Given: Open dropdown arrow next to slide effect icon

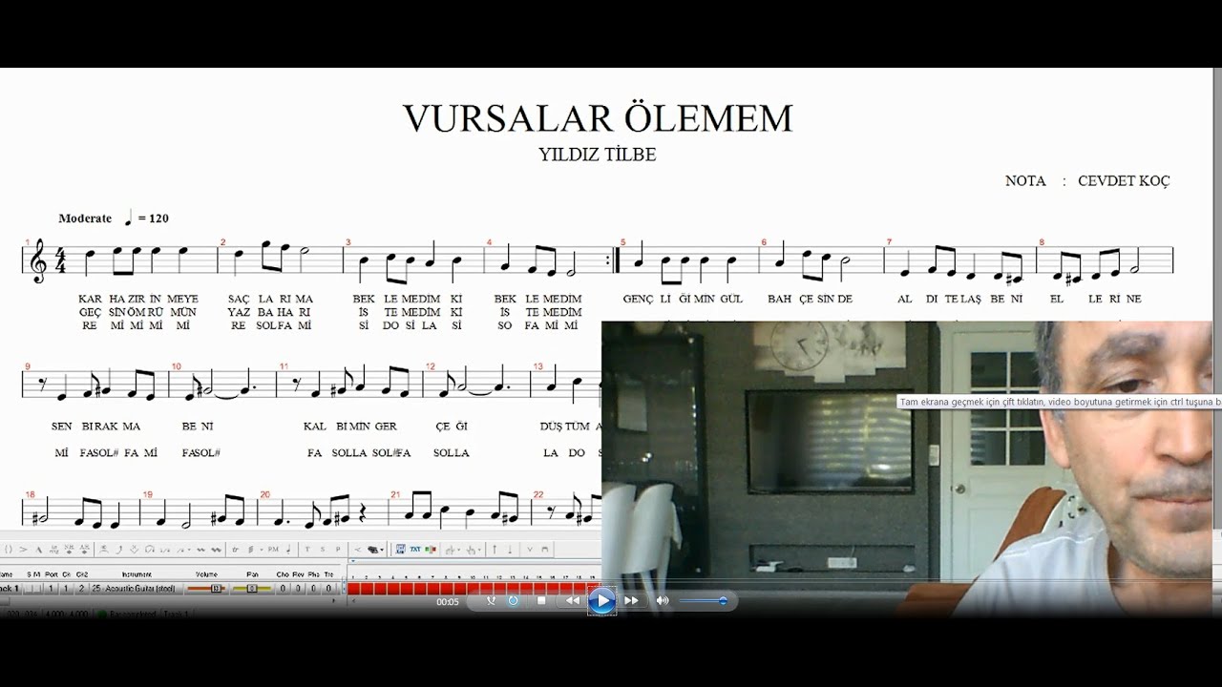Looking at the screenshot, I should [x=190, y=550].
